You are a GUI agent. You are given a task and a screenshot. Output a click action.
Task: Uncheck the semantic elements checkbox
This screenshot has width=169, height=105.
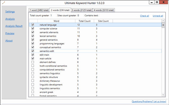pyautogui.click(x=33, y=32)
